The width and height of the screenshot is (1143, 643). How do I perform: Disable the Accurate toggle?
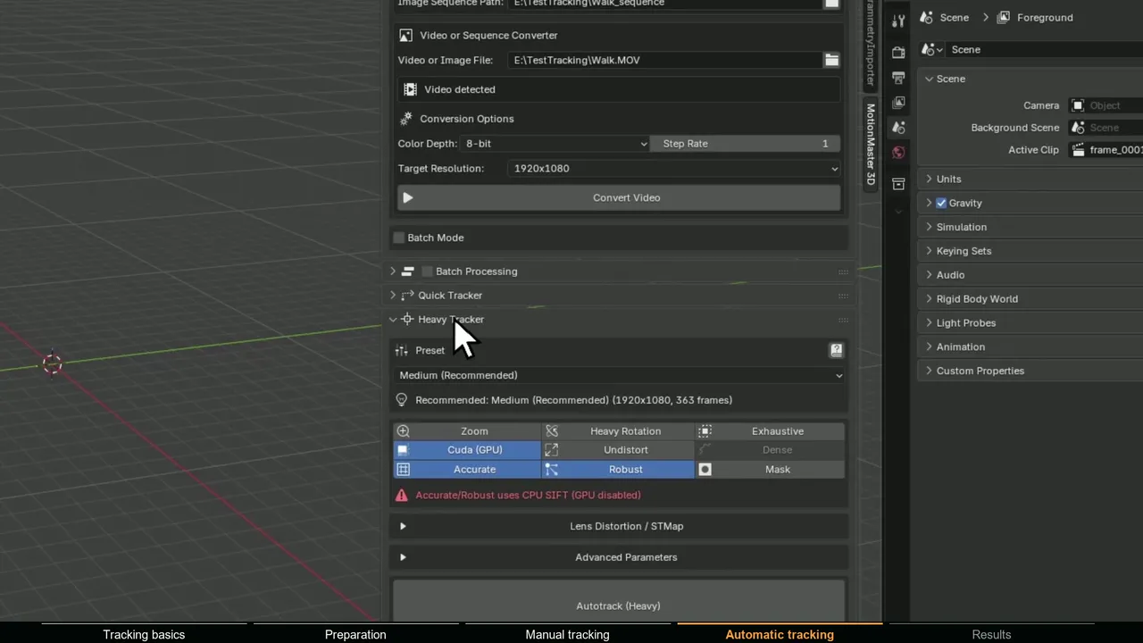467,470
